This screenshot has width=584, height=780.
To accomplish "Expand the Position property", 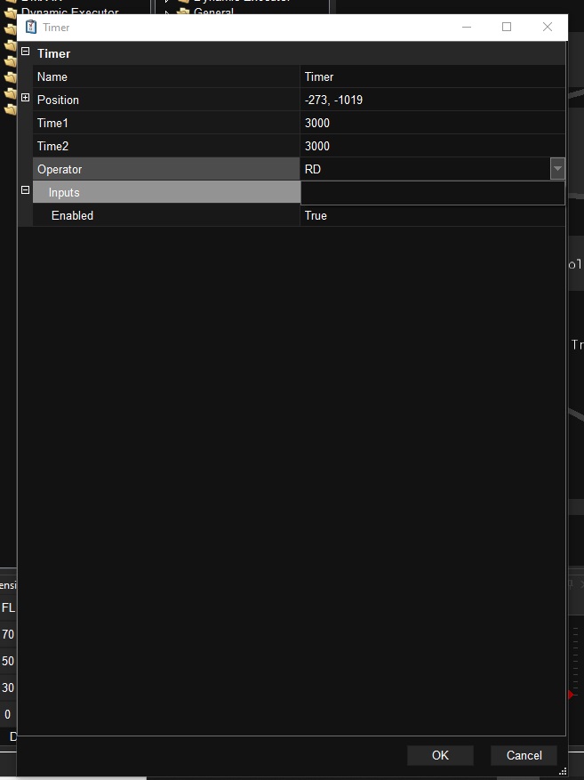I will pos(25,99).
